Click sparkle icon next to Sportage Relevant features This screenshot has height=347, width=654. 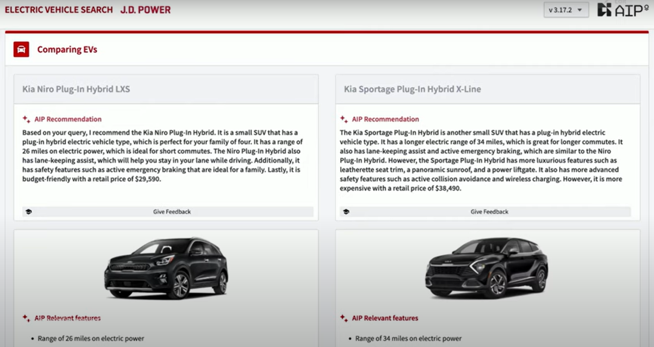coord(344,318)
